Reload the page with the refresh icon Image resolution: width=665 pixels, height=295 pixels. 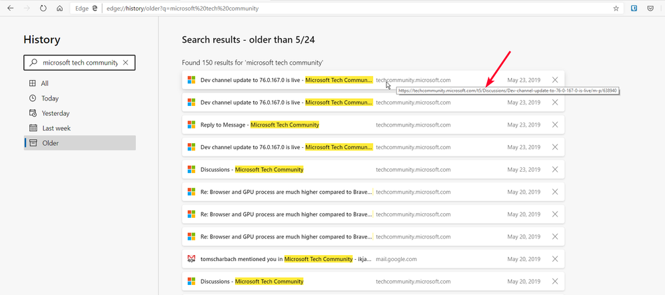pyautogui.click(x=43, y=8)
